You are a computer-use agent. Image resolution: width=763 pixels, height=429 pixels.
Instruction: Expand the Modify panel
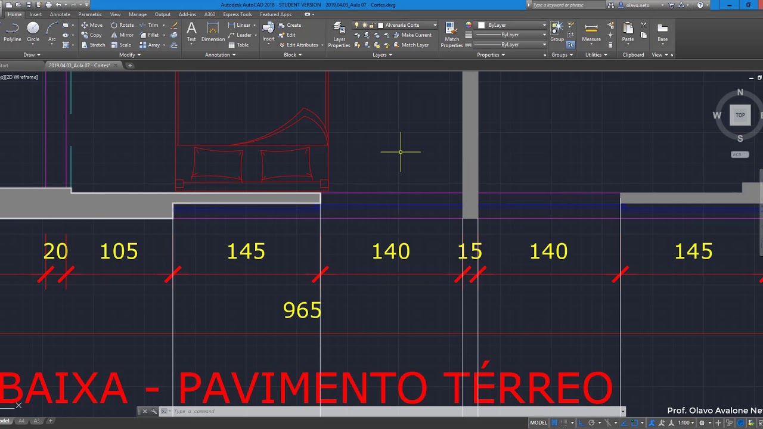click(129, 55)
